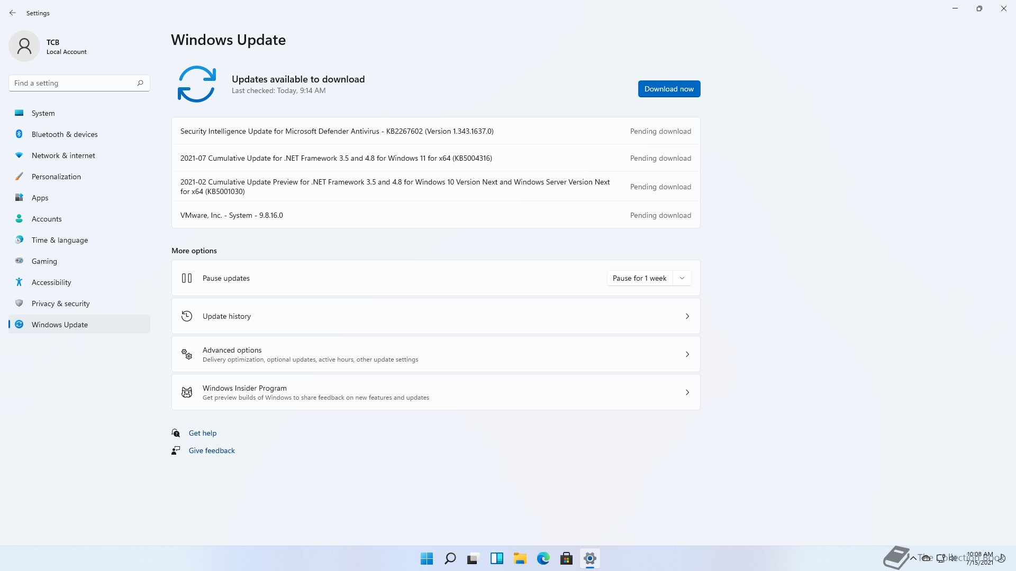The image size is (1016, 571).
Task: Click the KB5004316 .NET Framework update row
Action: [436, 158]
